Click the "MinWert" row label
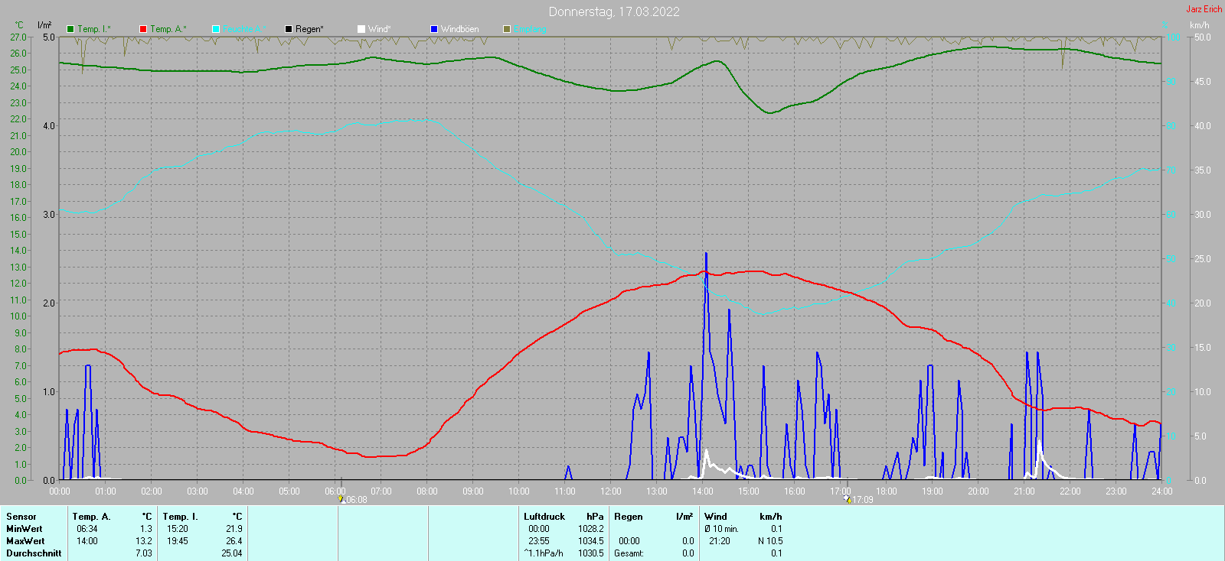 point(24,529)
